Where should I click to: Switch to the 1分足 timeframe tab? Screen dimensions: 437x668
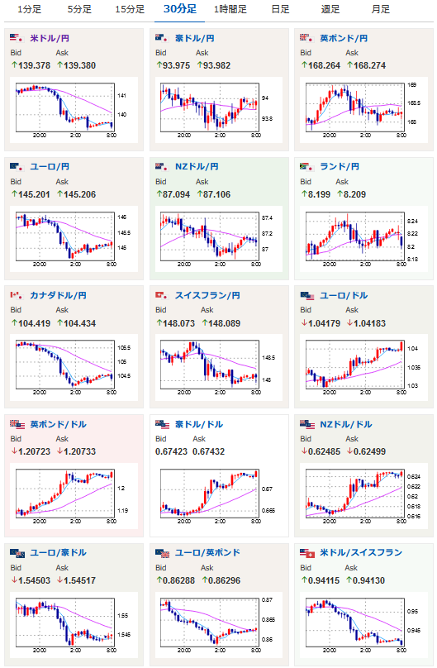click(30, 9)
